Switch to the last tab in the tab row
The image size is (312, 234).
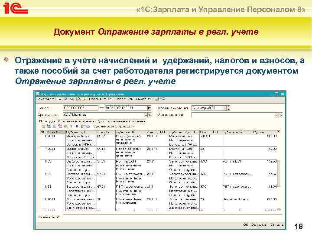pos(121,121)
